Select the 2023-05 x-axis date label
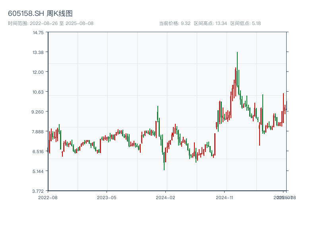The image size is (318, 238). (107, 197)
